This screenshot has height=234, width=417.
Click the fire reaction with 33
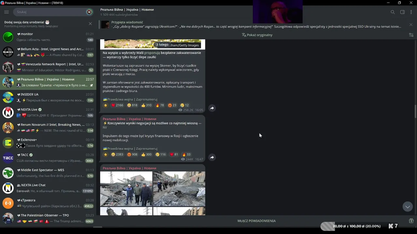(186, 155)
